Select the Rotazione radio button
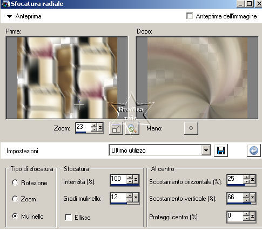Image resolution: width=262 pixels, height=229 pixels. (15, 182)
